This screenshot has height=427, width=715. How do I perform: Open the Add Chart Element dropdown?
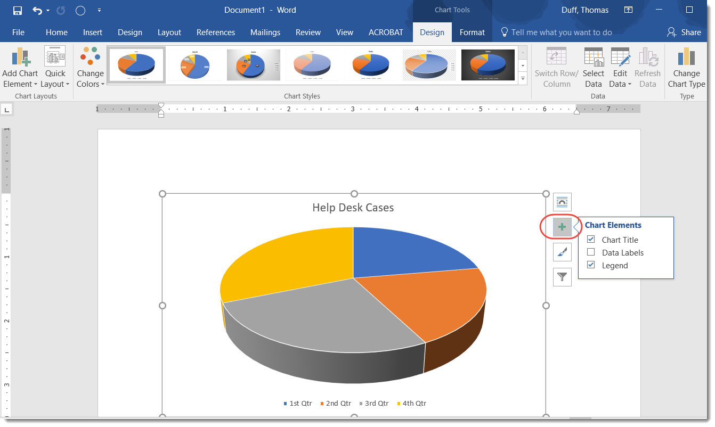pyautogui.click(x=20, y=67)
